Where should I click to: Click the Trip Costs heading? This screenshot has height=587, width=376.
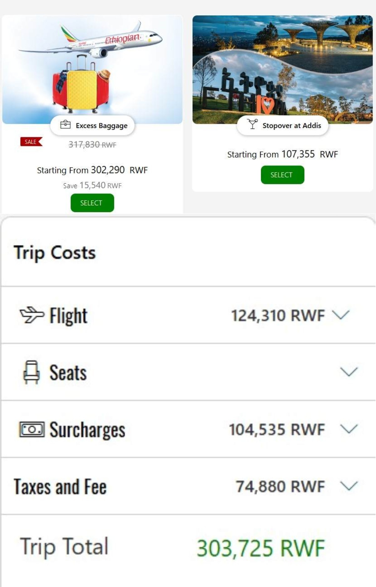pyautogui.click(x=55, y=253)
